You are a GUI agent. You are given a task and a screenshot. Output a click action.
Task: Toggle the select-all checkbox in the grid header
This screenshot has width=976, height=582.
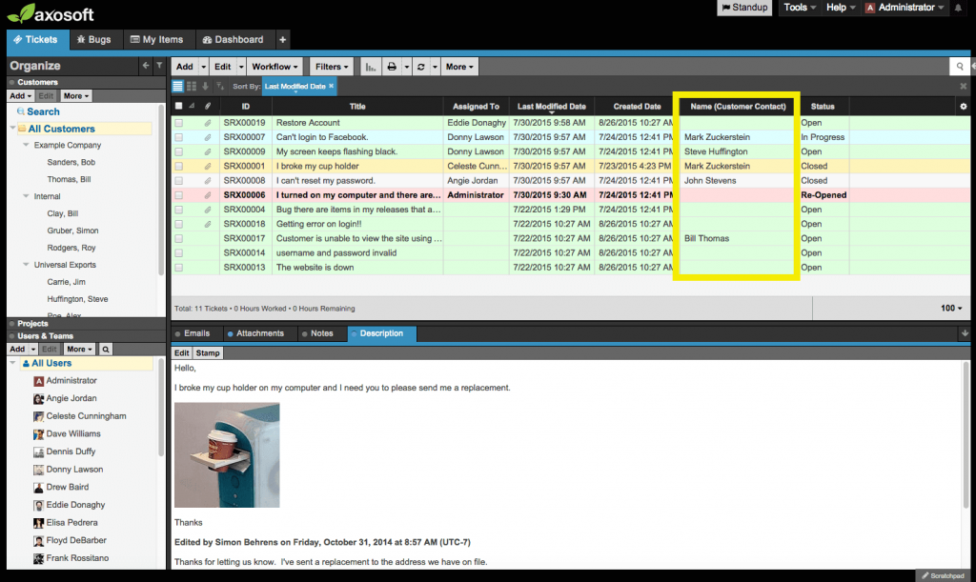[x=178, y=107]
